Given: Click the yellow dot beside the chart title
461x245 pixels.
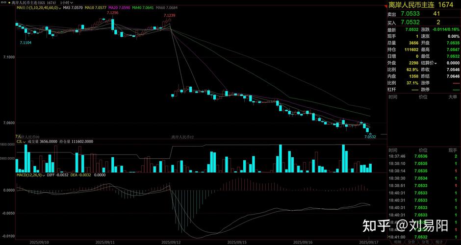Looking at the screenshot, I should [x=8, y=2].
